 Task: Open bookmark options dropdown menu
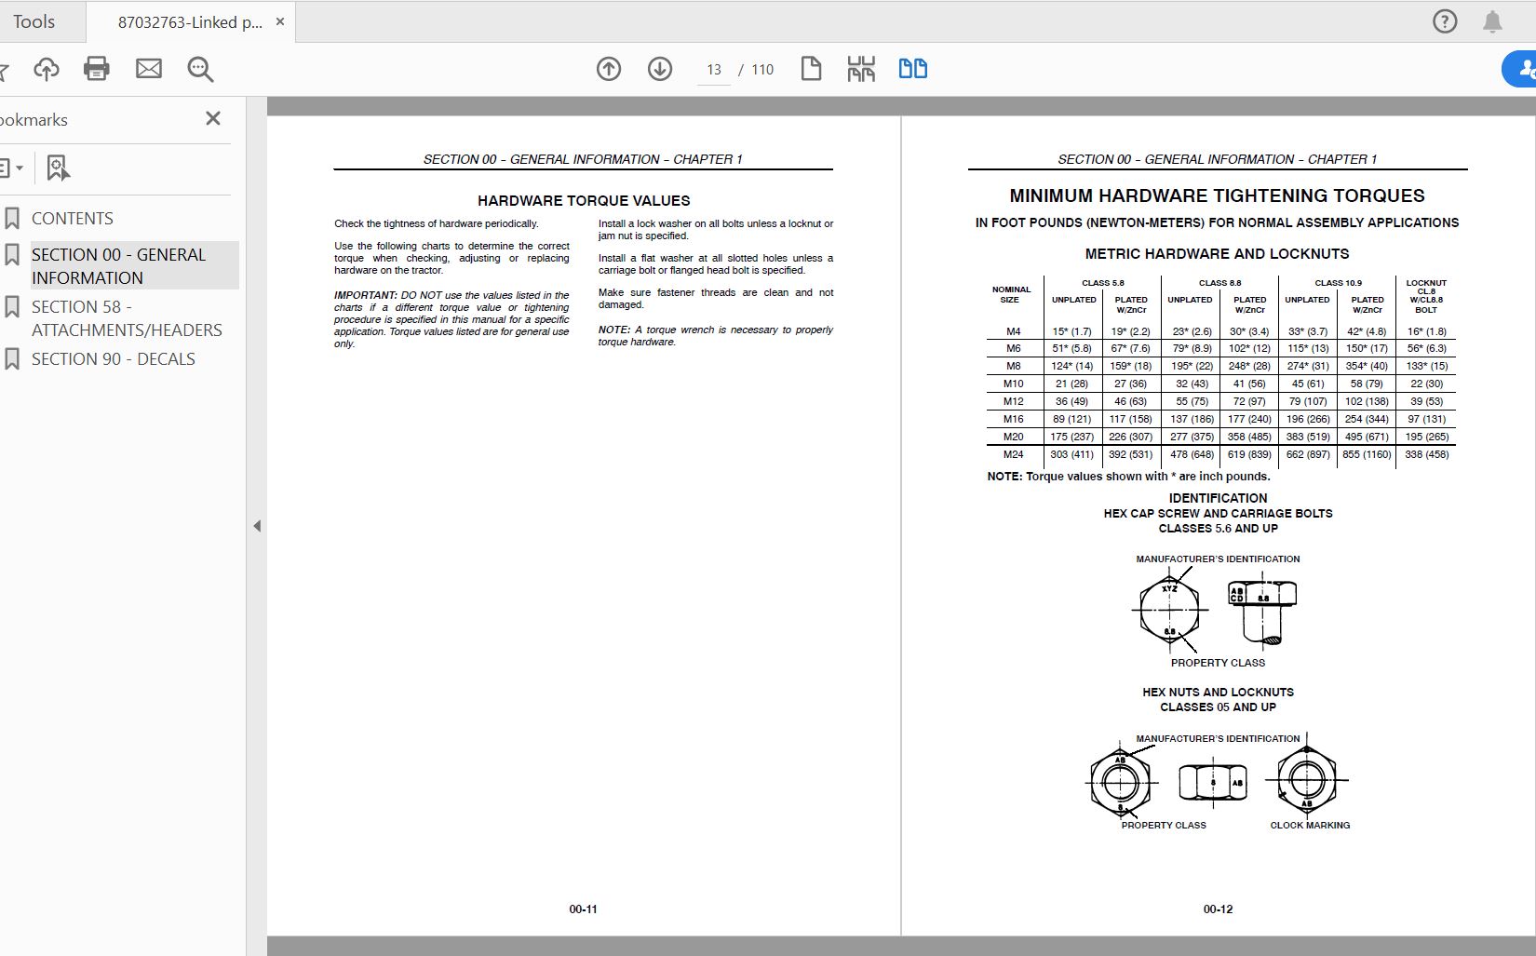coord(11,168)
